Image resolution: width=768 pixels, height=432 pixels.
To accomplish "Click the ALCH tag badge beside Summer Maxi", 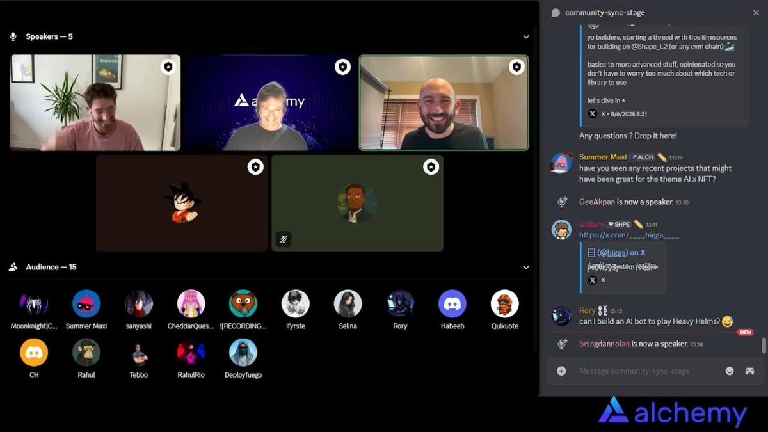I will 641,157.
